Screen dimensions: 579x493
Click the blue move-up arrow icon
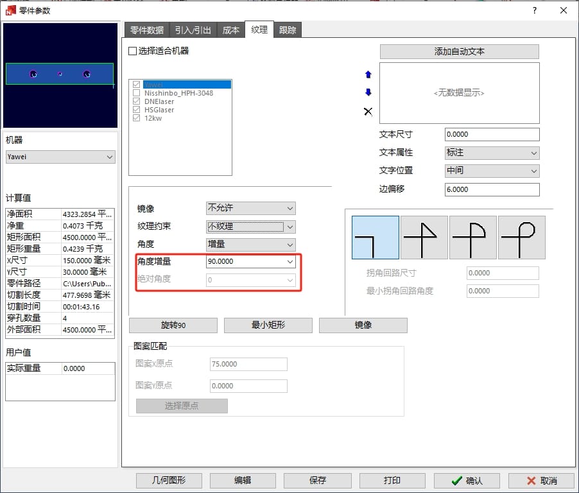tap(368, 75)
